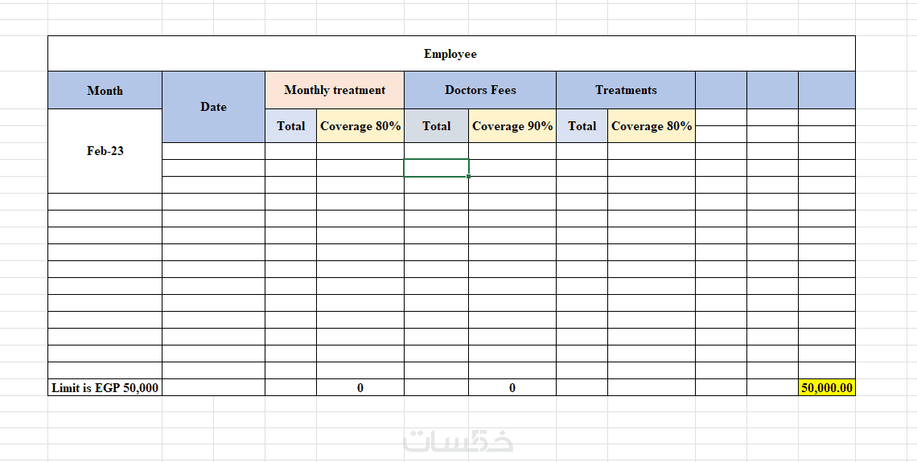Click the Monthly treatment header
917x462 pixels.
(x=335, y=90)
